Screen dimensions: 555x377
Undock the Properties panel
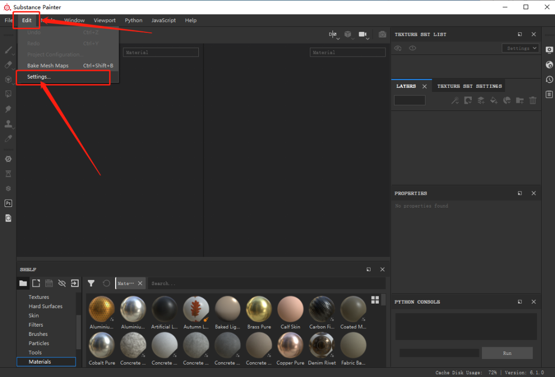click(x=520, y=193)
